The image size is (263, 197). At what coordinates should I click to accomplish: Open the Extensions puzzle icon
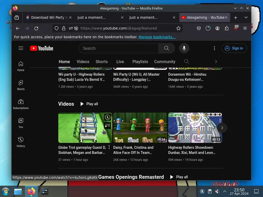click(227, 28)
